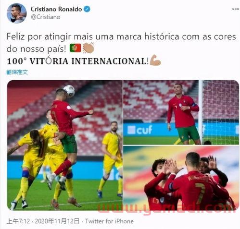Image resolution: width=240 pixels, height=229 pixels.
Task: Open the left header-jump photo
Action: (x=65, y=145)
